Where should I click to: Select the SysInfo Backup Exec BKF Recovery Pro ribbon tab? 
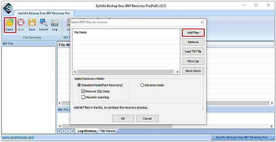(x=44, y=13)
